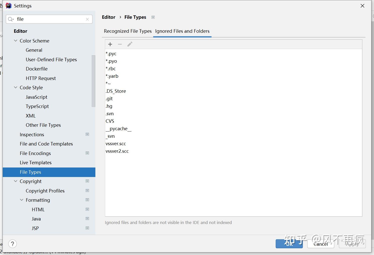Viewport: 374px width, 255px height.
Task: Open Other File Types code style
Action: (x=43, y=125)
